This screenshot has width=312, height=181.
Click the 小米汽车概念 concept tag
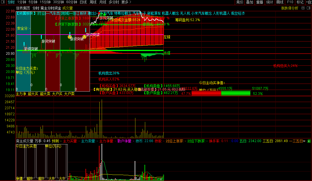point(202,13)
